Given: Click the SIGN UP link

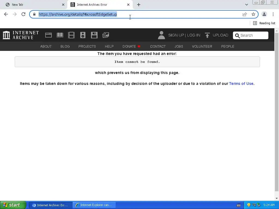Looking at the screenshot, I should point(176,35).
